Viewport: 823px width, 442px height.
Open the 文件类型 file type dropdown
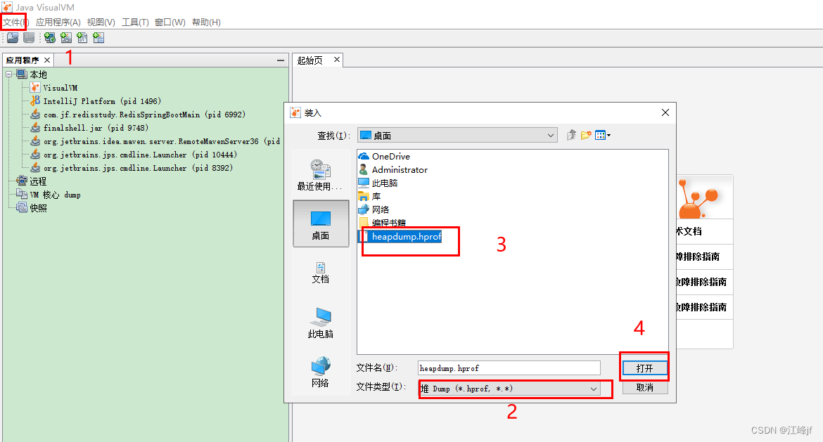click(509, 389)
